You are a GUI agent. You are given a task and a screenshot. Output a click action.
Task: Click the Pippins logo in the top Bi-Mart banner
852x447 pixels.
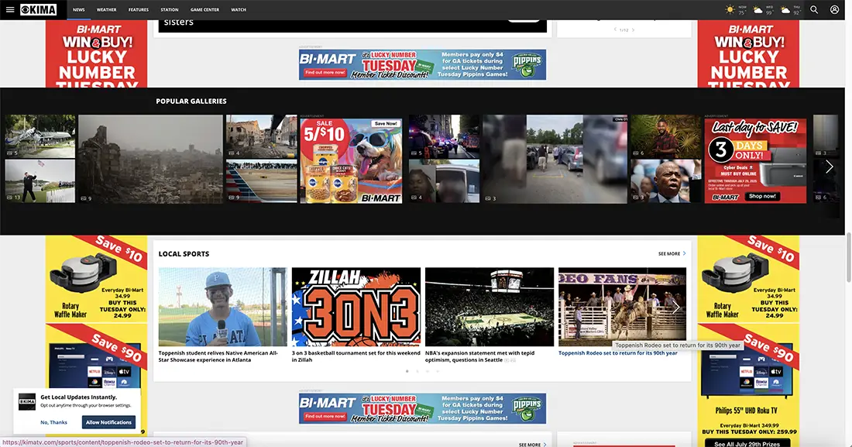(x=527, y=65)
